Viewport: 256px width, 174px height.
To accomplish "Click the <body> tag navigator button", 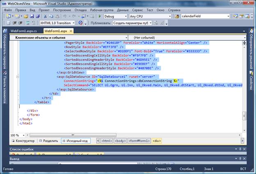I will click(120, 141).
